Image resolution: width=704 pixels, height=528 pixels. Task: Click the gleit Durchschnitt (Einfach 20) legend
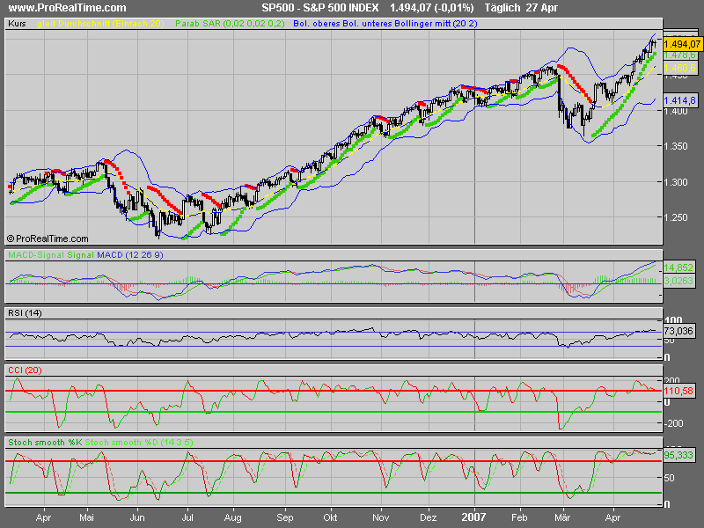click(x=100, y=24)
